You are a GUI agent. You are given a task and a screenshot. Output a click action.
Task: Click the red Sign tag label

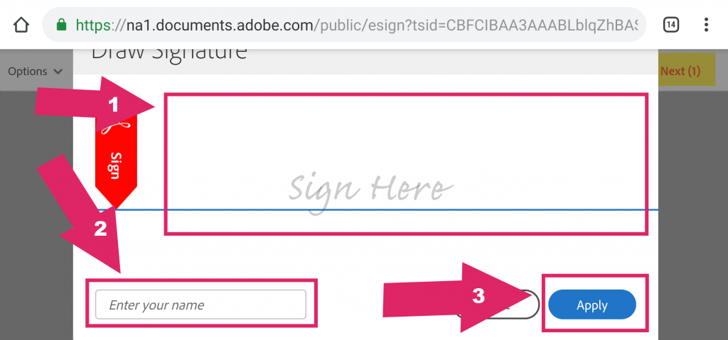click(116, 165)
